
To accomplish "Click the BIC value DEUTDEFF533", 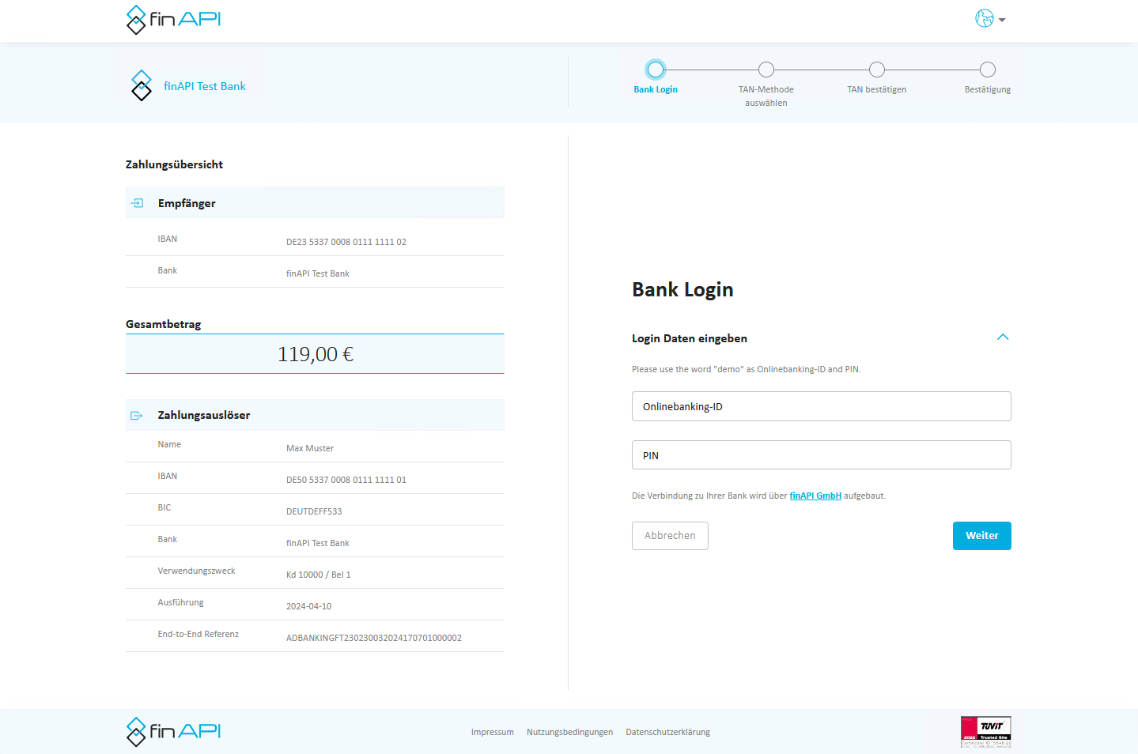I will coord(314,511).
